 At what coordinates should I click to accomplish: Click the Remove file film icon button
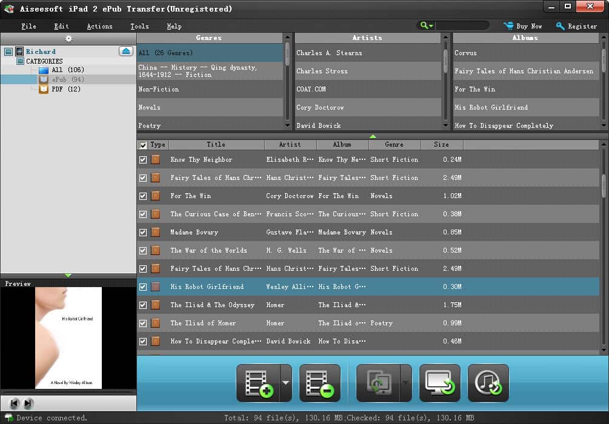pyautogui.click(x=319, y=383)
